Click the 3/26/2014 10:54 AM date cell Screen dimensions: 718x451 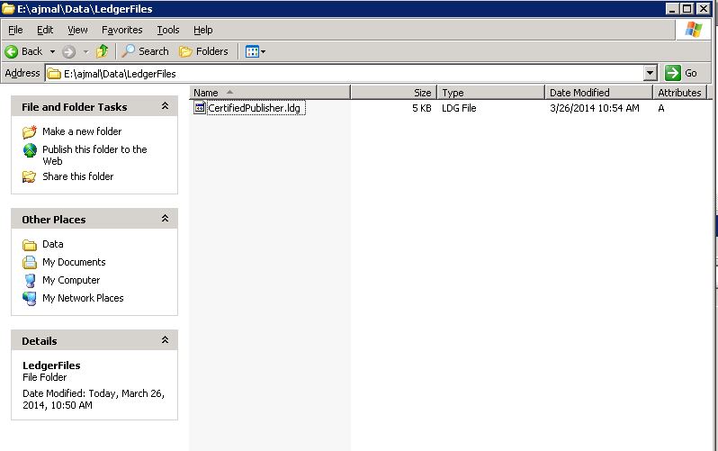click(595, 108)
